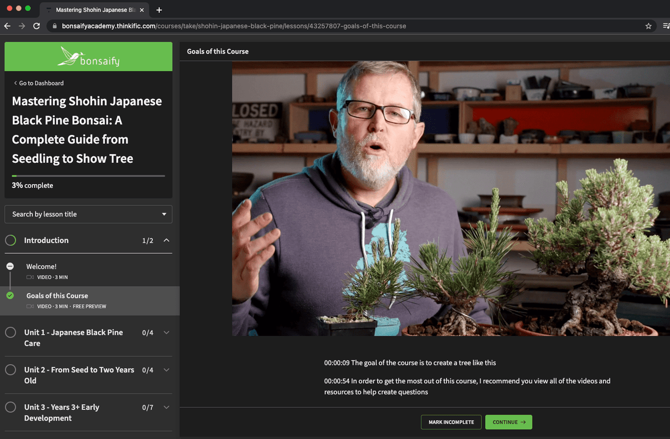
Task: Click the in-progress circle beside Welcome!
Action: pyautogui.click(x=9, y=266)
